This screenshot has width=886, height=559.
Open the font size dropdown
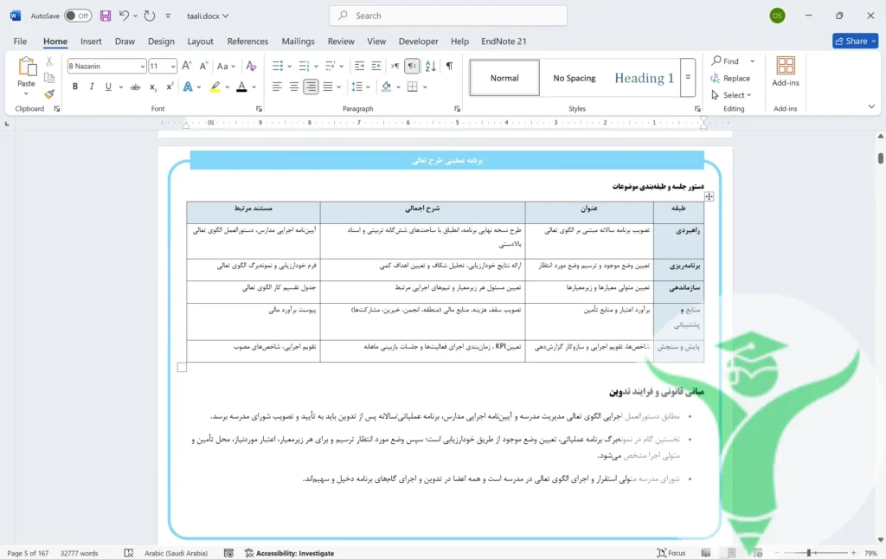click(x=172, y=67)
